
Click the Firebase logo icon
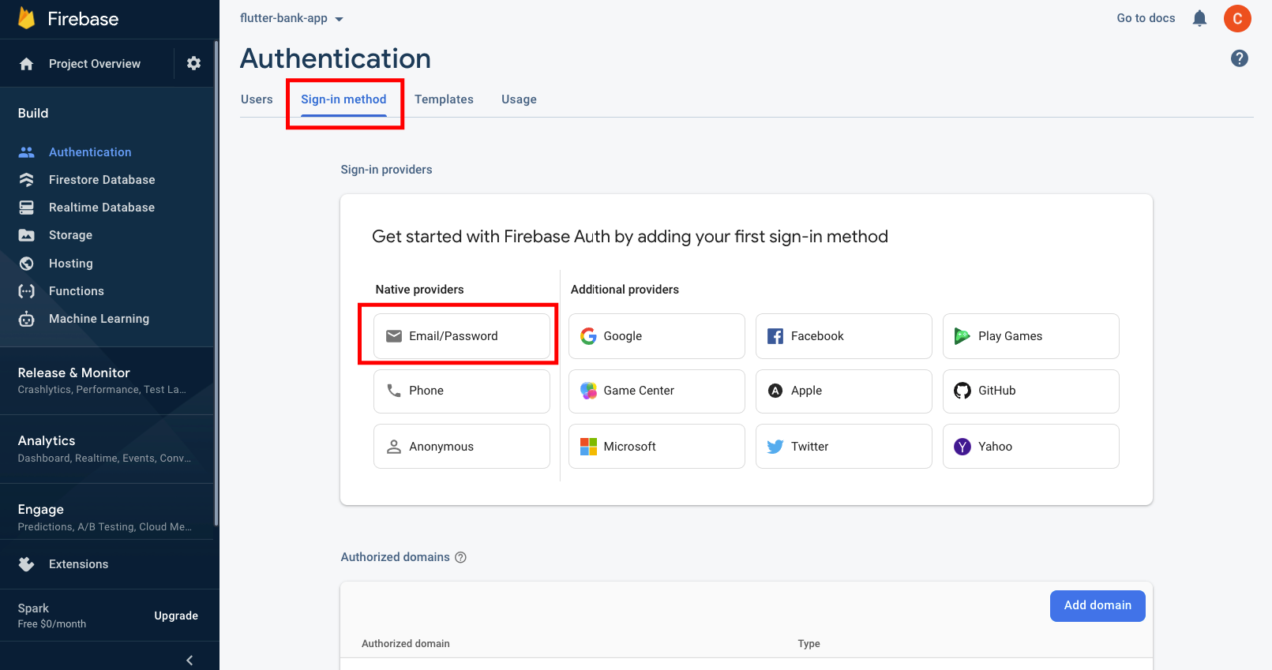pyautogui.click(x=27, y=18)
